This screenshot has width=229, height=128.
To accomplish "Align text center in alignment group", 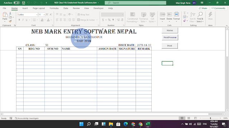I will pos(61,20).
